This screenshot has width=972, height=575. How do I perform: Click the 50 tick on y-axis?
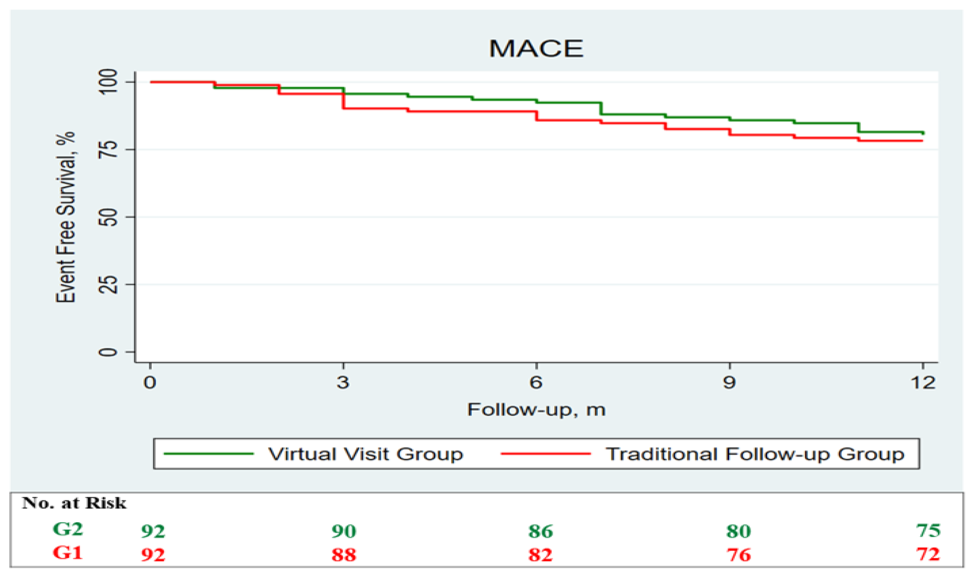coord(108,217)
